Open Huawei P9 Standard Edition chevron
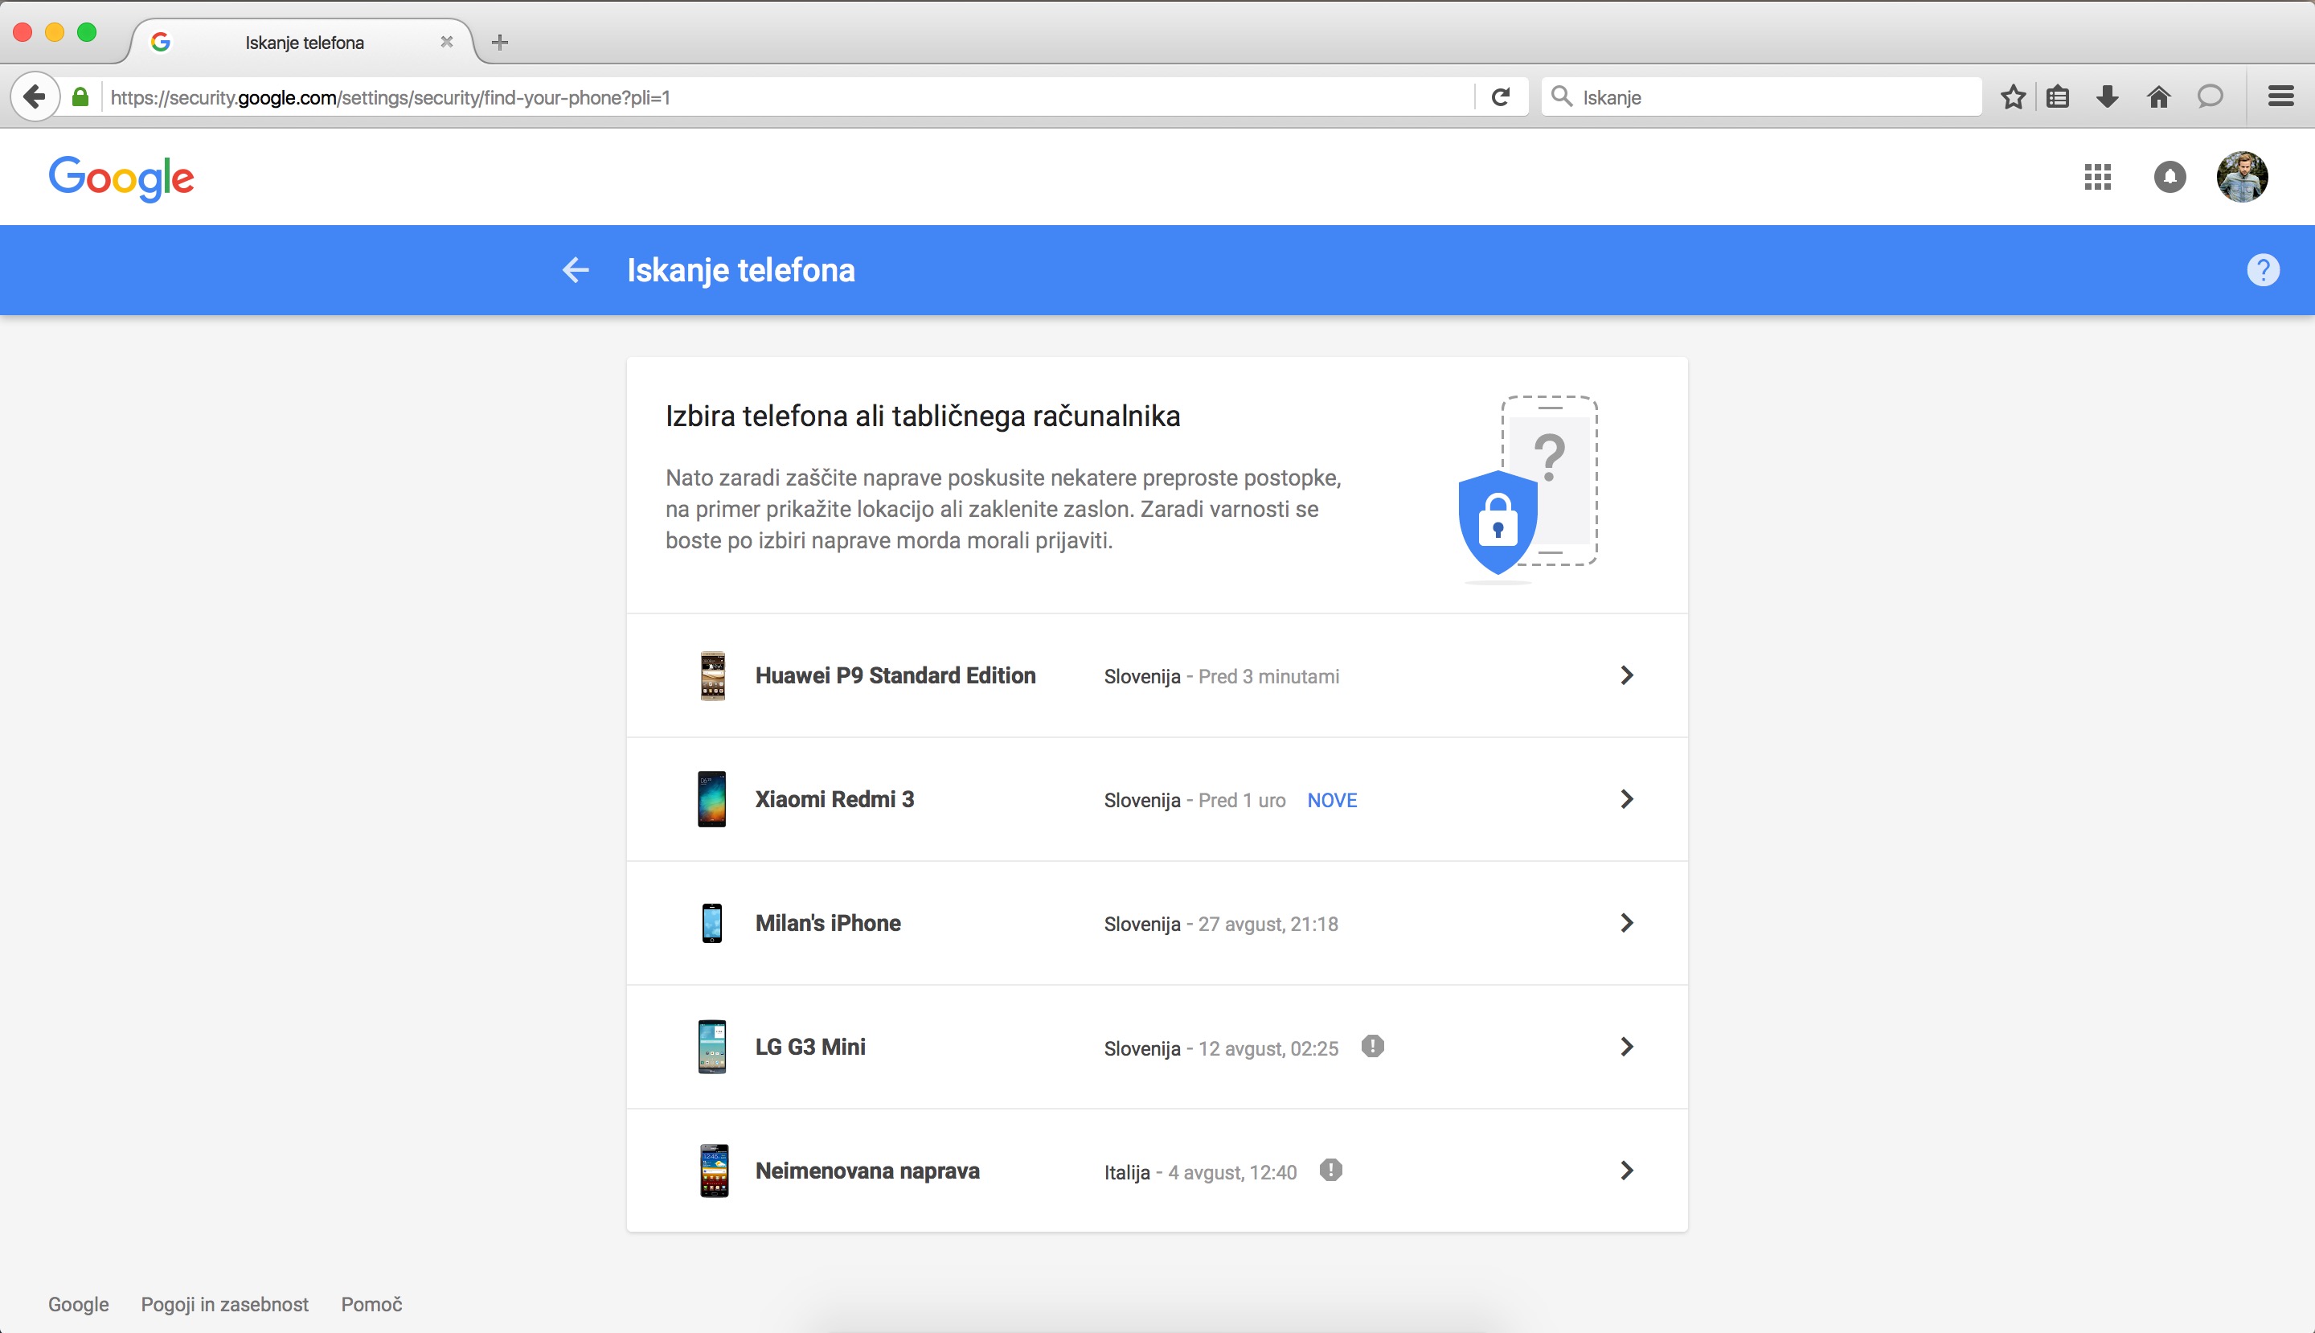2315x1333 pixels. coord(1627,675)
